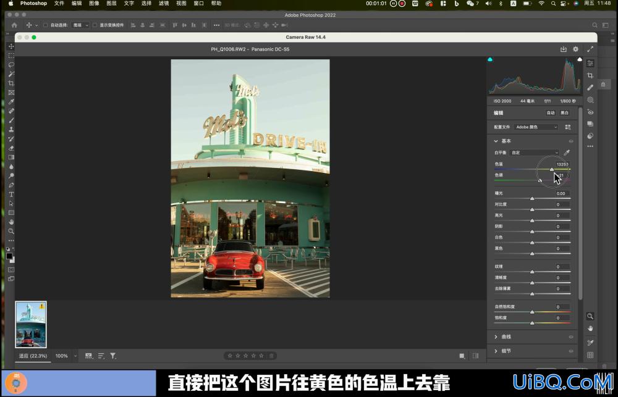Select the filmstrip photo thumbnail
Image resolution: width=618 pixels, height=397 pixels.
[x=31, y=325]
